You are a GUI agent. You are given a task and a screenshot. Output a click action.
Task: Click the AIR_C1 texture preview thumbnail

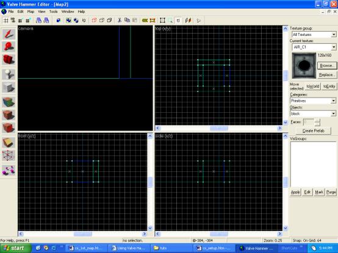point(304,65)
